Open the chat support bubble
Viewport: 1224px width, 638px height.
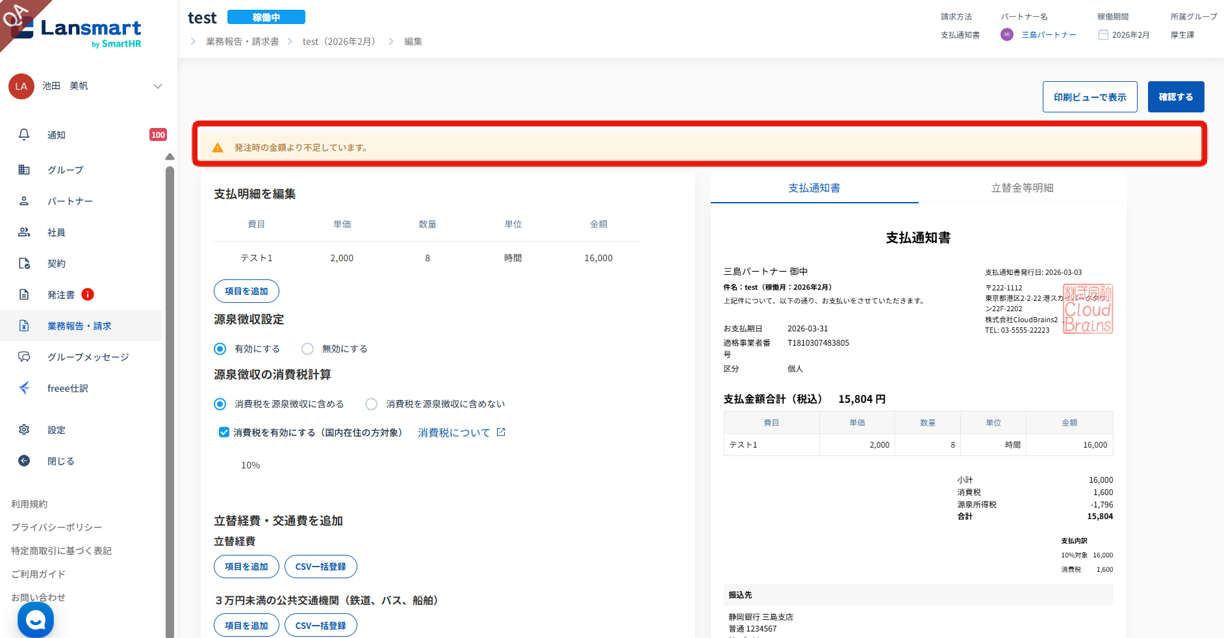tap(36, 620)
